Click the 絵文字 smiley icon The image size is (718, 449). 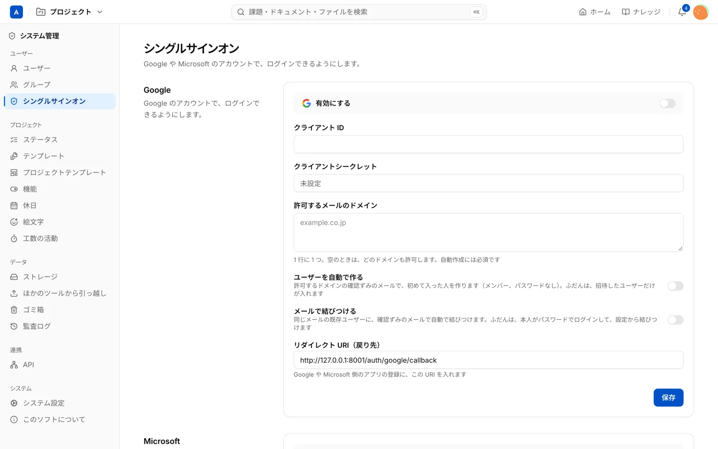(14, 222)
